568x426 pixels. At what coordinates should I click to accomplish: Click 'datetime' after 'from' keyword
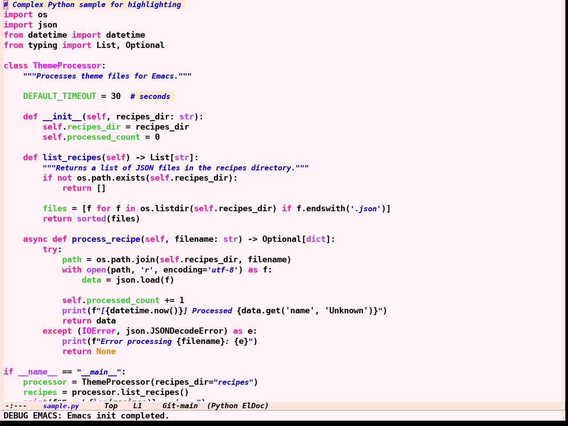[x=47, y=35]
